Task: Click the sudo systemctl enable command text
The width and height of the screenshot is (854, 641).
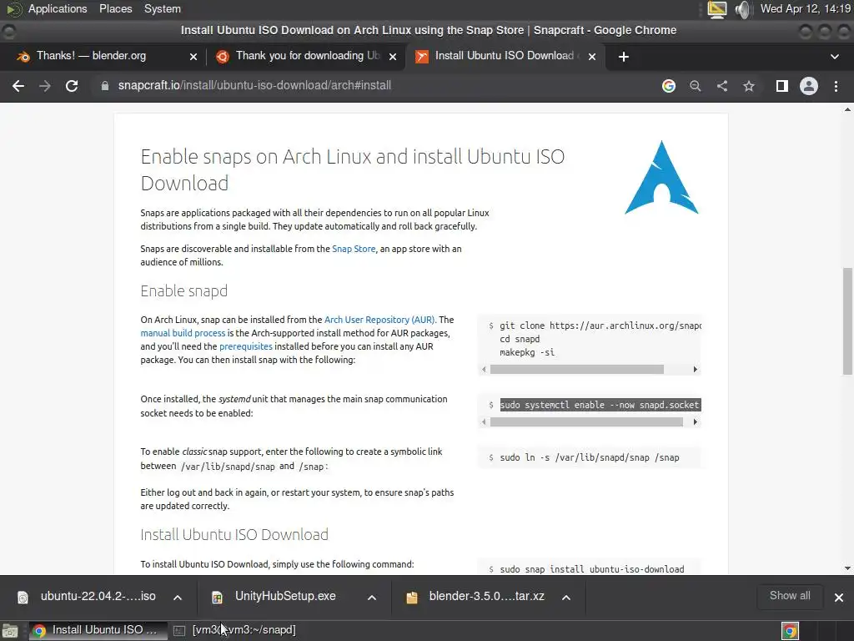Action: [600, 405]
